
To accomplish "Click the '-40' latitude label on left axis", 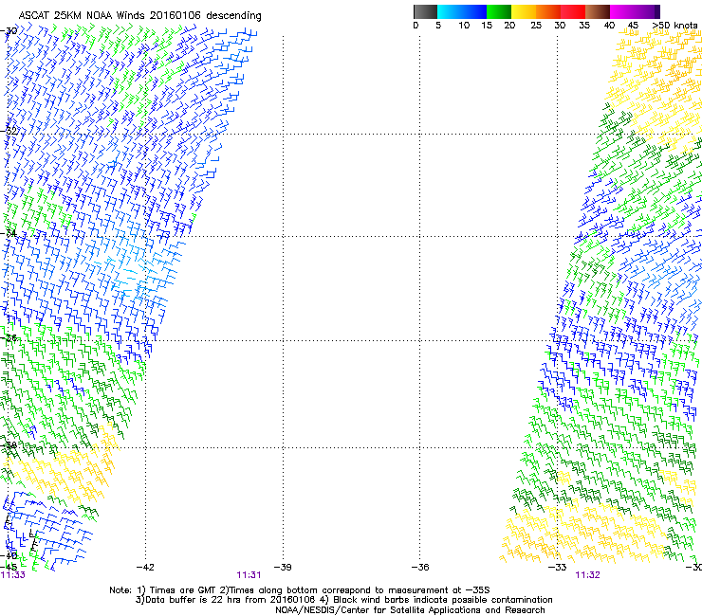I will (x=9, y=555).
